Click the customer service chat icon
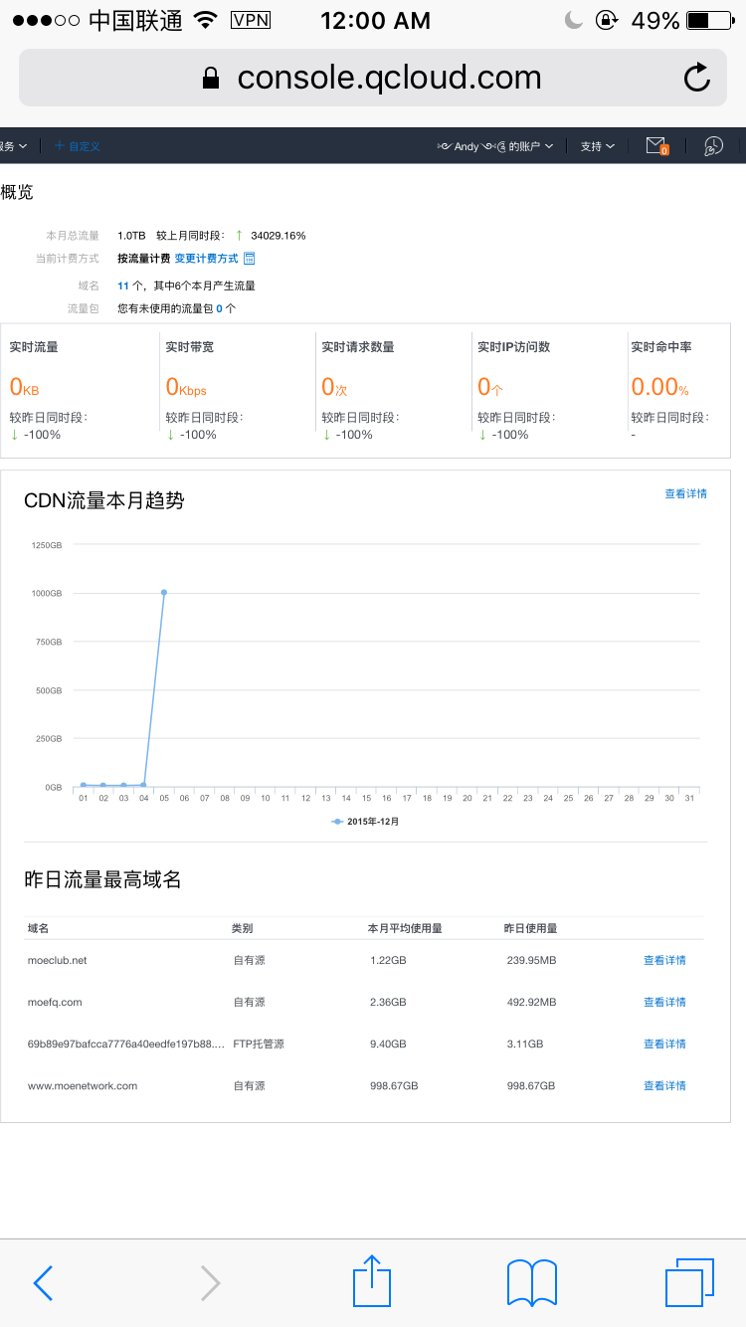 click(713, 146)
